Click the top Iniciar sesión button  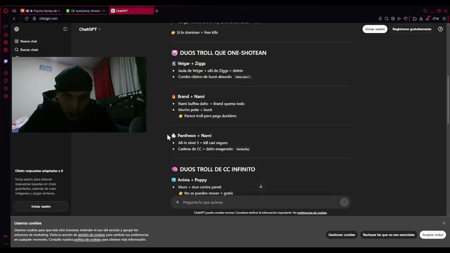click(x=375, y=29)
